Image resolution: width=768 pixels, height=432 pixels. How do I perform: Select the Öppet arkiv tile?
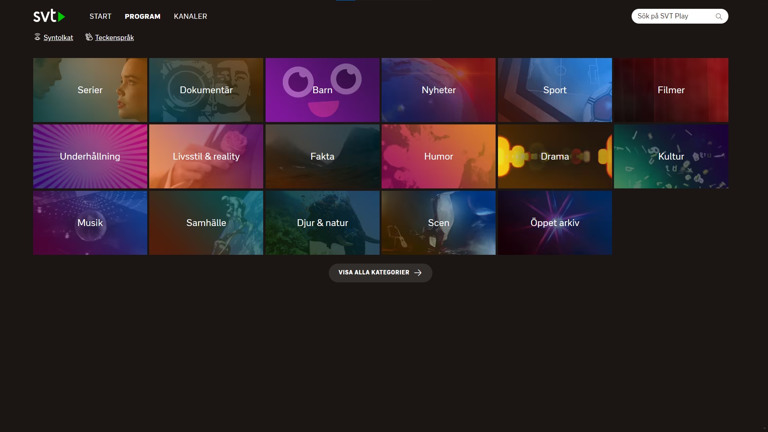(555, 223)
